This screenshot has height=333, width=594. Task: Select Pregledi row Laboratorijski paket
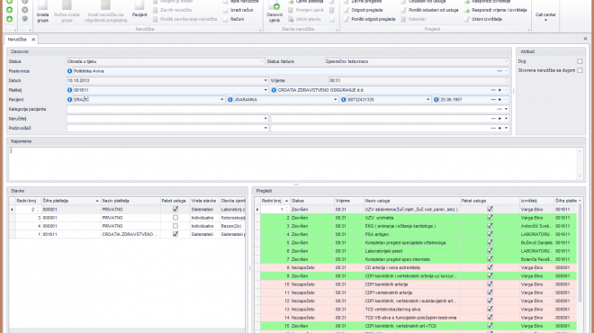418,251
